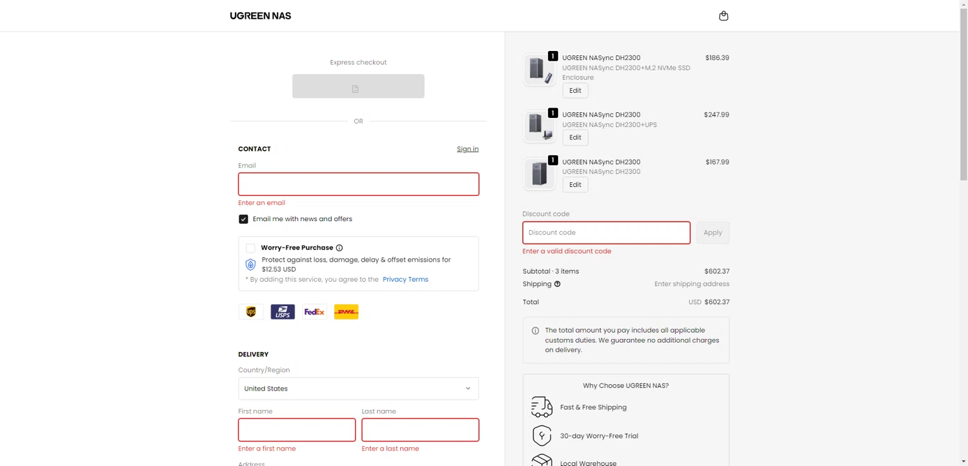
Task: Focus the Email input field
Action: point(358,184)
